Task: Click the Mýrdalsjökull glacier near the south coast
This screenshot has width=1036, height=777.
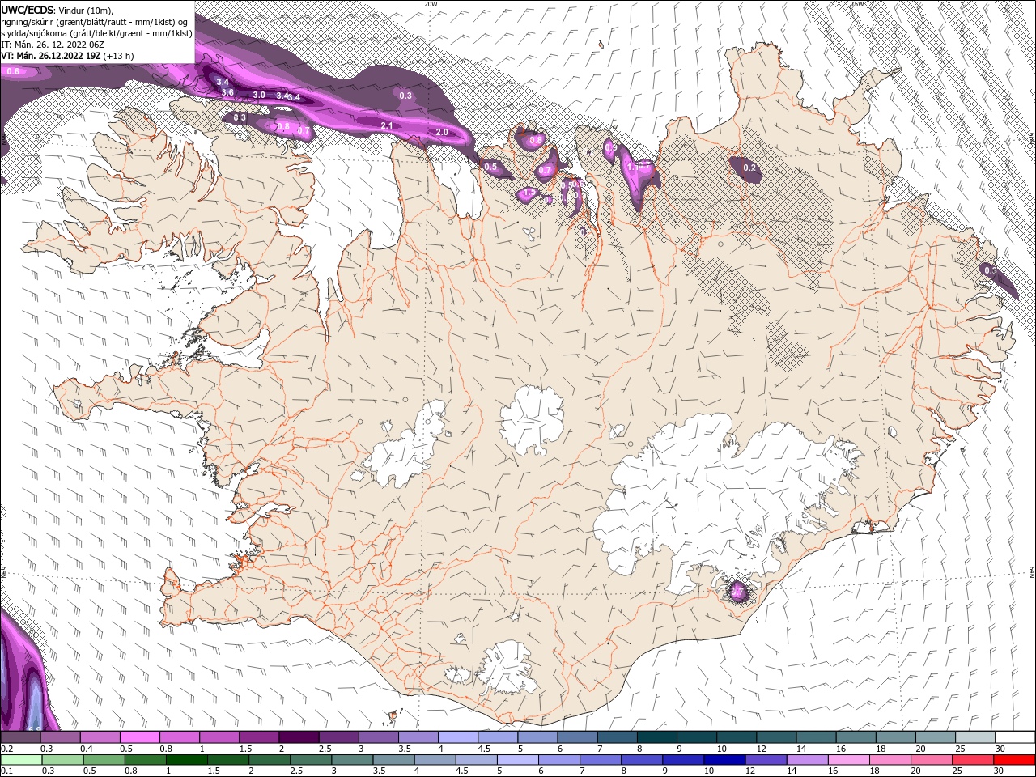Action: click(x=506, y=668)
